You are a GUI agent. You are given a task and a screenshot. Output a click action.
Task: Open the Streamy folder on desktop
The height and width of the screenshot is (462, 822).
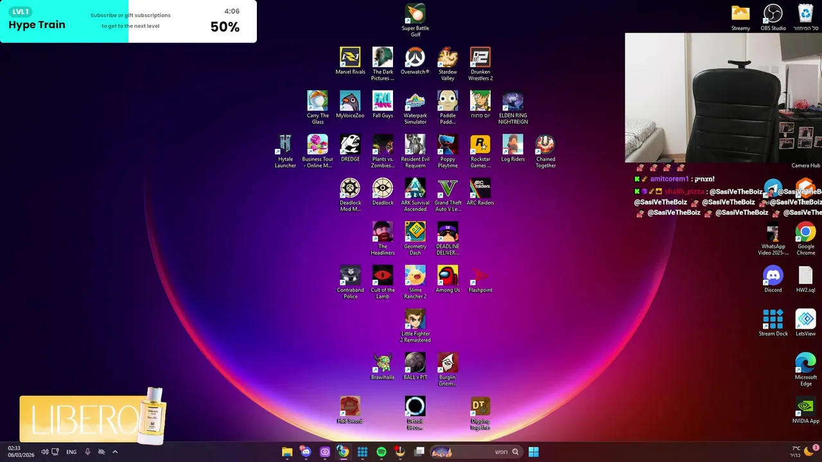[x=740, y=17]
